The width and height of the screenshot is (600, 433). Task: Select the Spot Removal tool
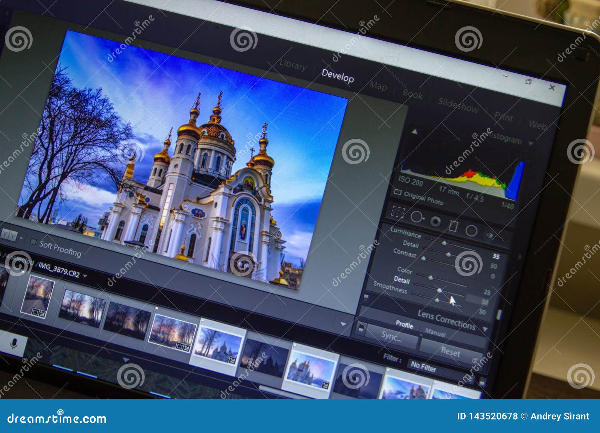click(417, 216)
